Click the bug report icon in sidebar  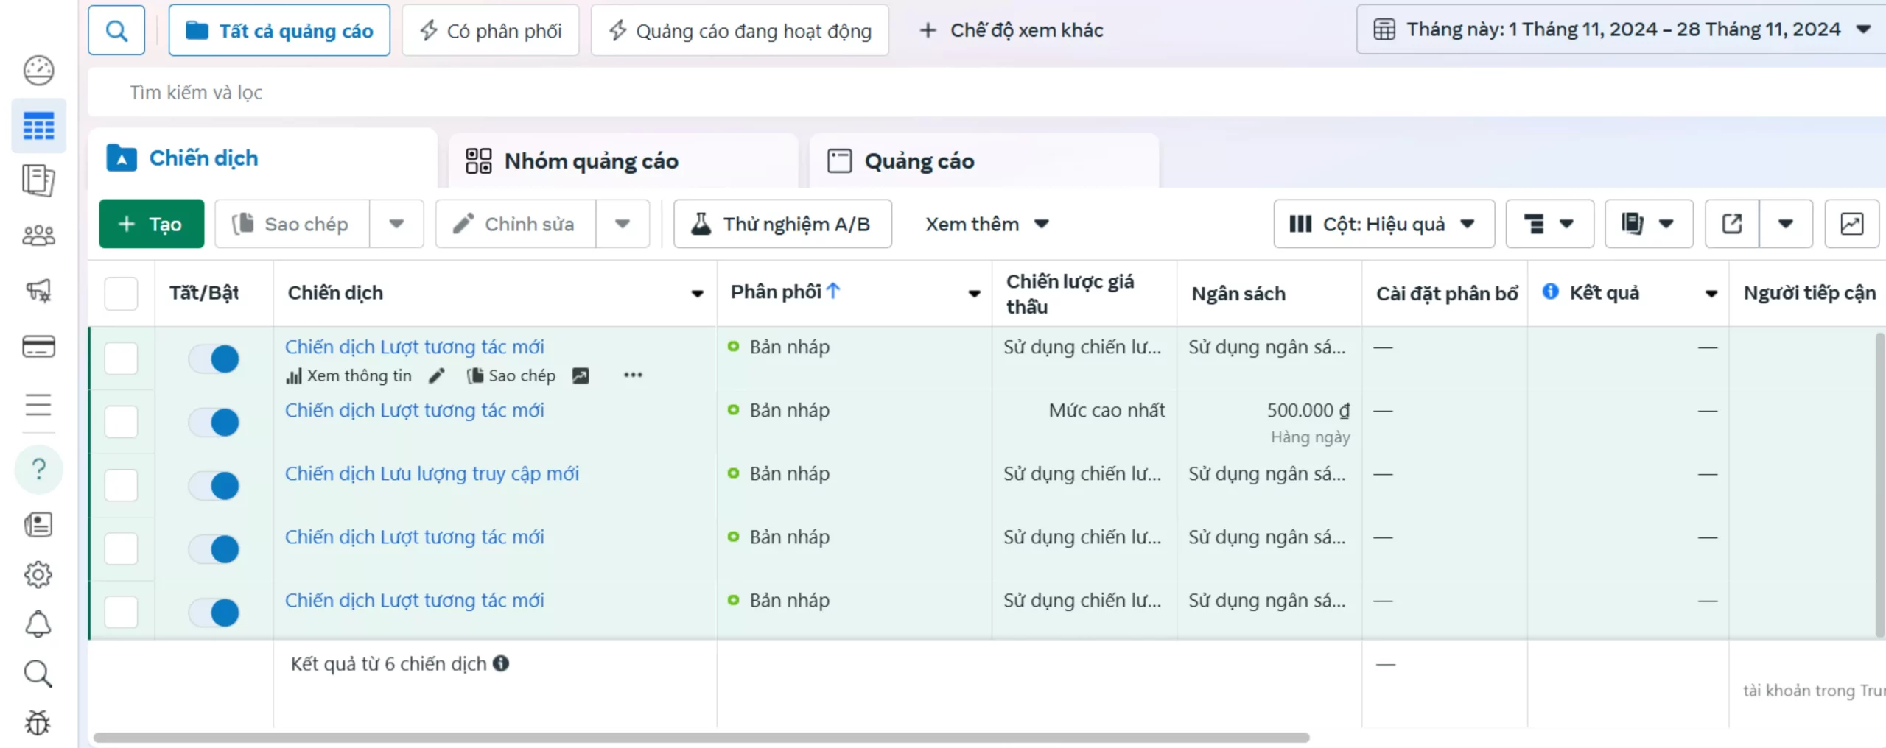[x=38, y=723]
